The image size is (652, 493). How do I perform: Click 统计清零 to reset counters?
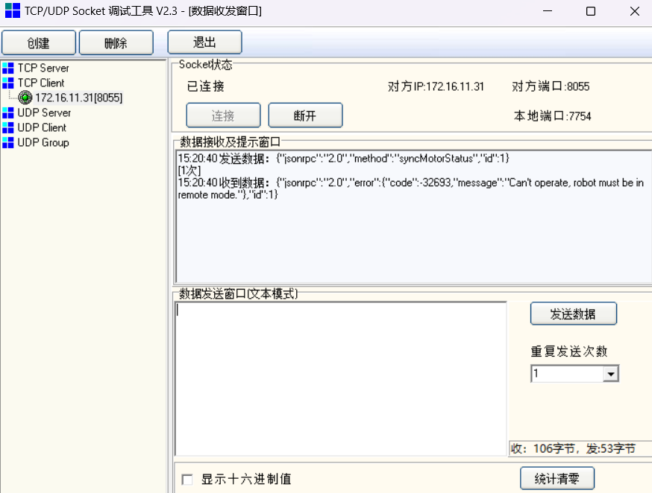557,478
